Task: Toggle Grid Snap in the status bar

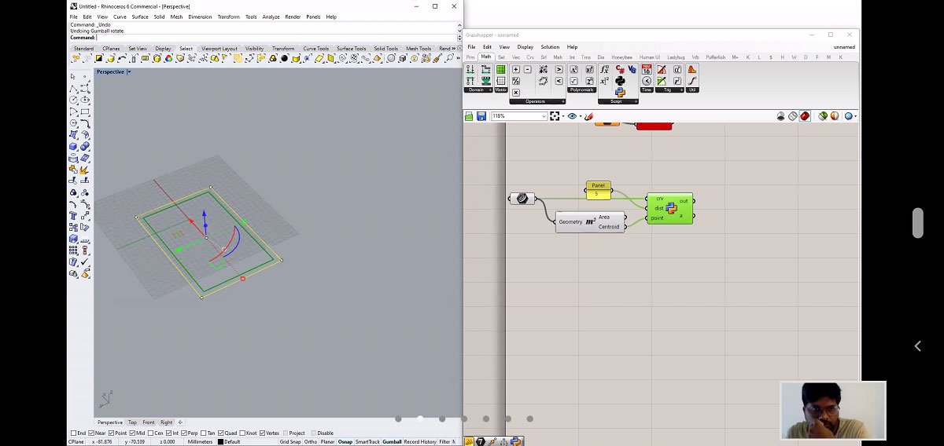Action: (x=290, y=442)
